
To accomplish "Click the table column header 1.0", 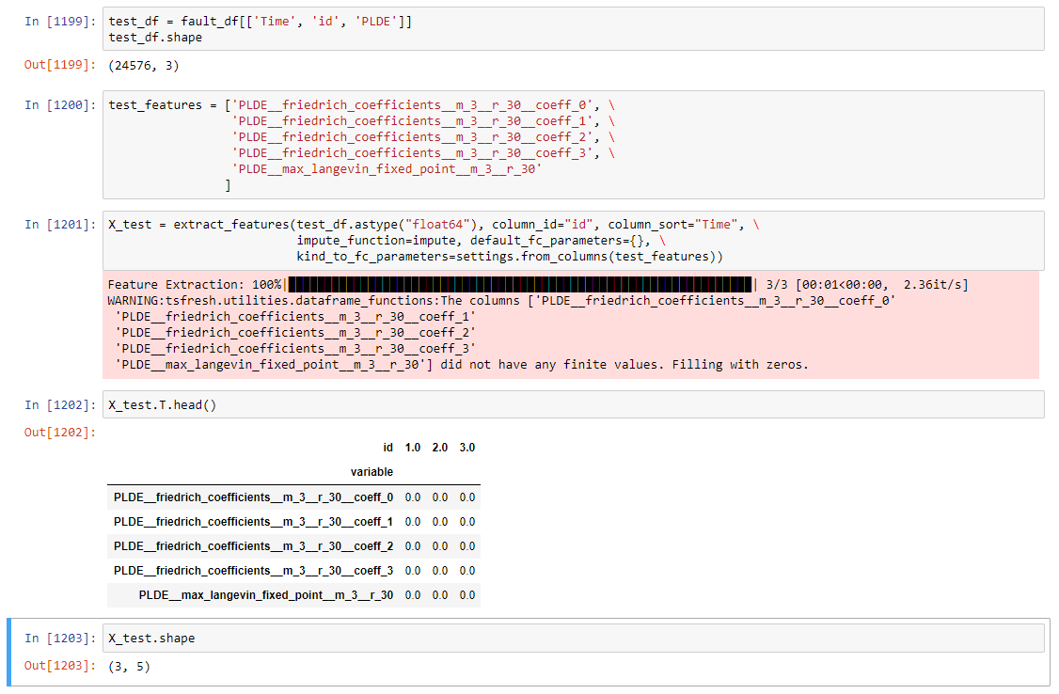I will click(x=413, y=448).
